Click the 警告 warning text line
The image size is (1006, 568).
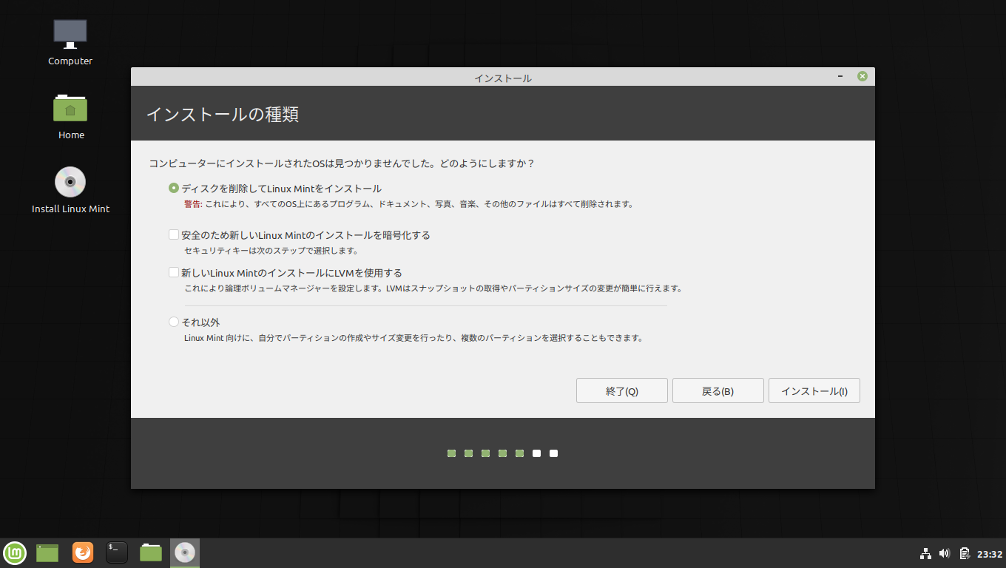point(408,204)
